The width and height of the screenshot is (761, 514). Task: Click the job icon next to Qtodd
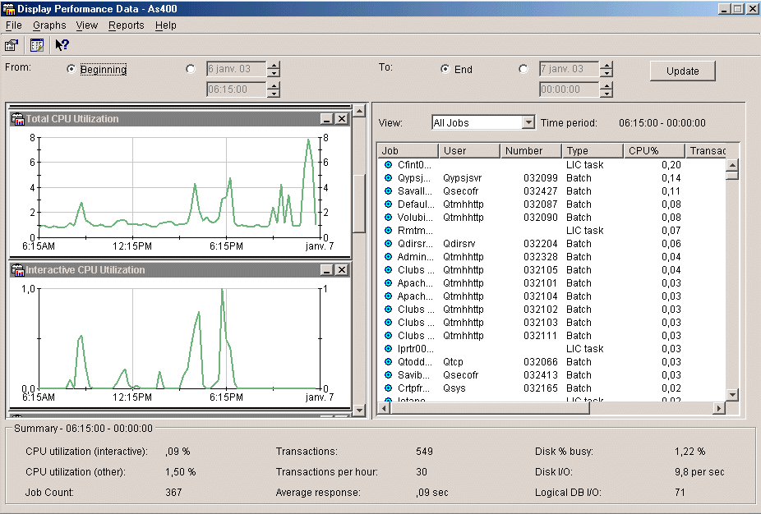tap(388, 362)
